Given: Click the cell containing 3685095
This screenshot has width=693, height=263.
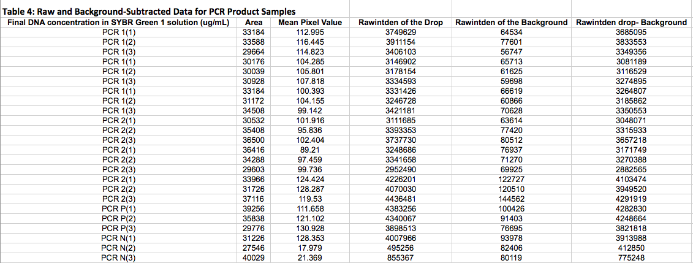Looking at the screenshot, I should tap(631, 32).
